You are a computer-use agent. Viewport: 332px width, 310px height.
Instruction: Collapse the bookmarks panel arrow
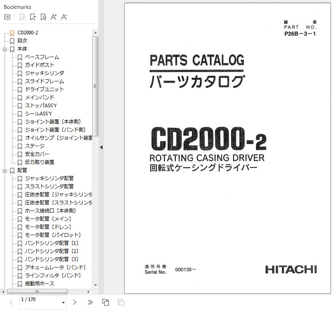pos(101,147)
